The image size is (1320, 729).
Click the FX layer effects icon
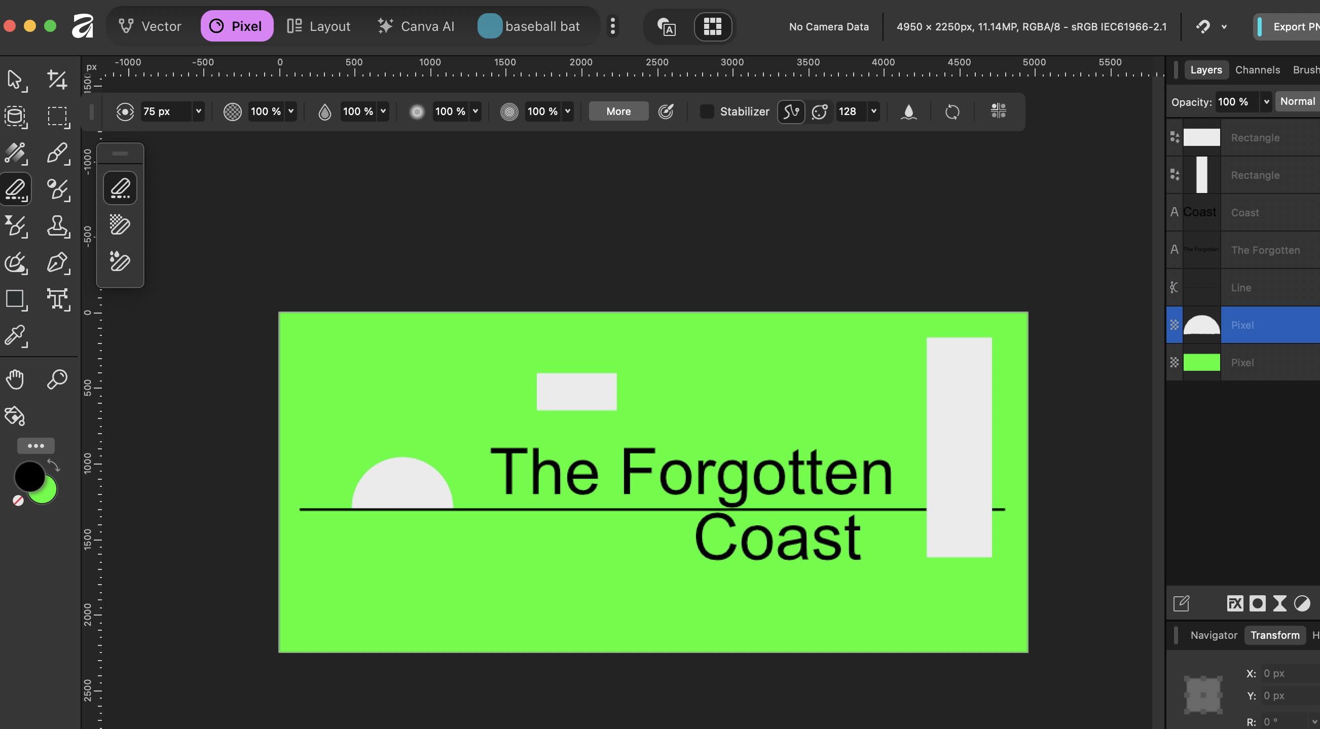(1235, 603)
